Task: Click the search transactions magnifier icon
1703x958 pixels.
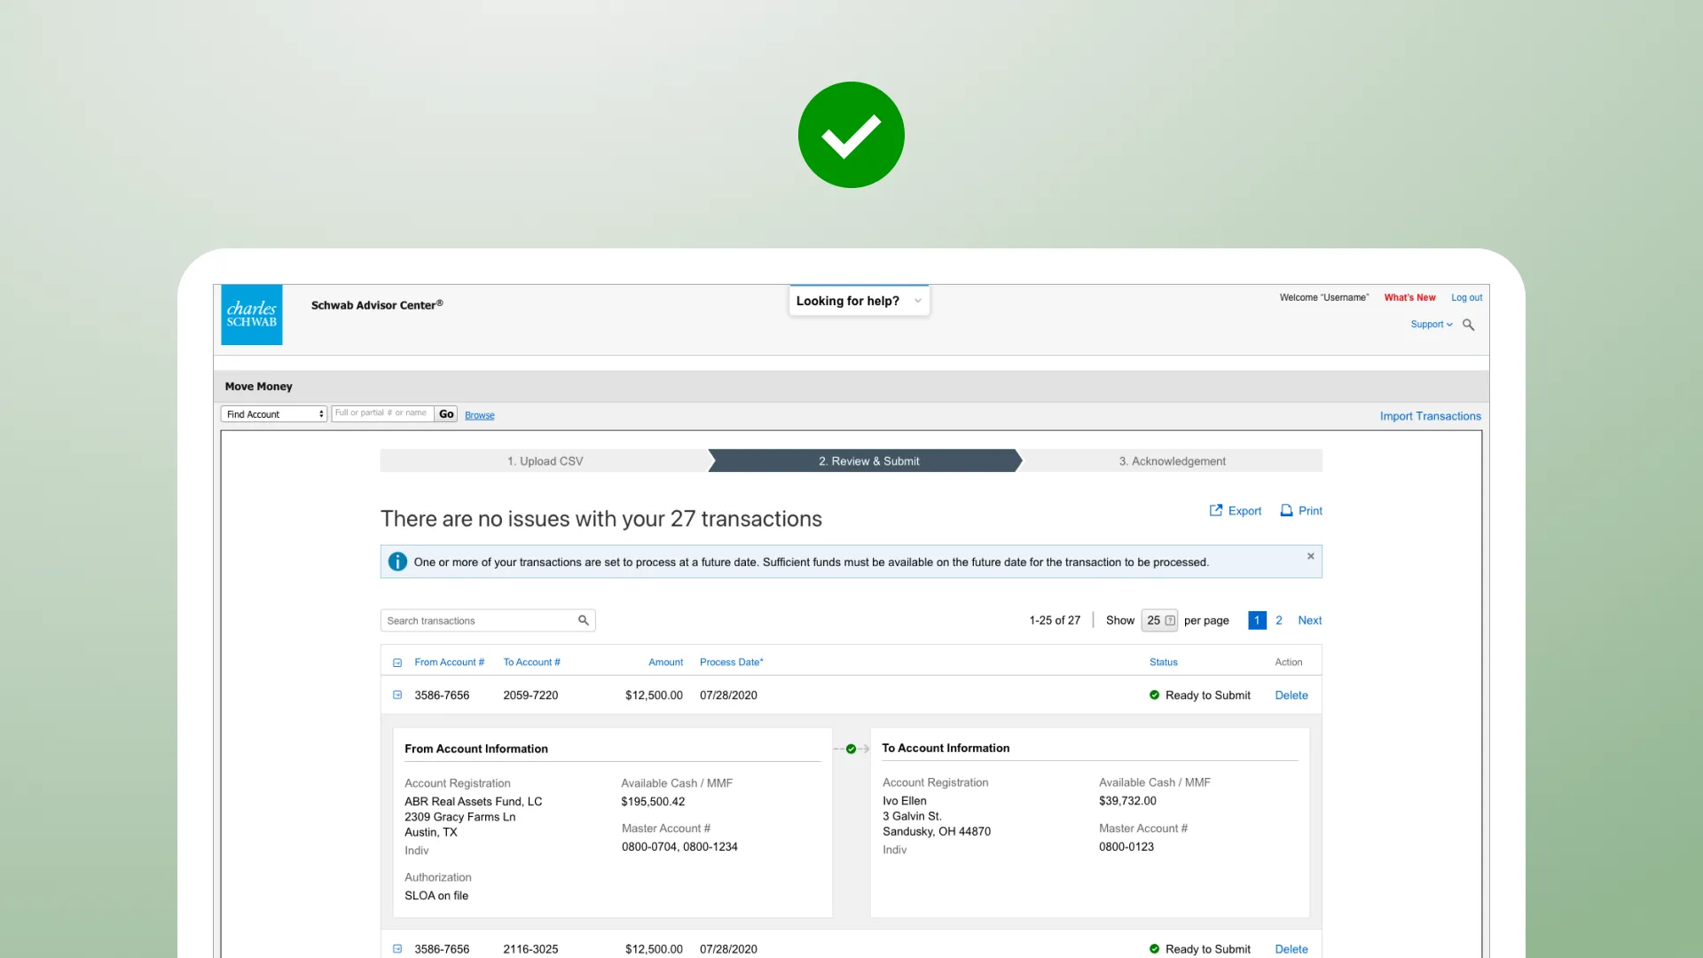Action: tap(584, 621)
